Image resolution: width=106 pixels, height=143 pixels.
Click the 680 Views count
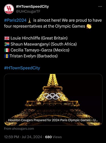click(x=53, y=137)
